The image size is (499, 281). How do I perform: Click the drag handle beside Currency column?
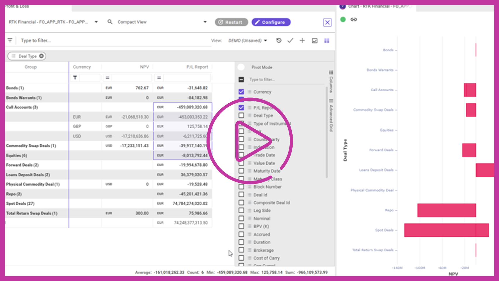pyautogui.click(x=249, y=92)
